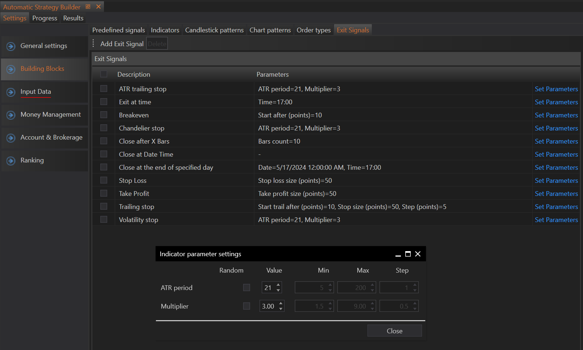Viewport: 583px width, 350px height.
Task: Maximize the Indicator parameter settings dialog
Action: point(408,254)
